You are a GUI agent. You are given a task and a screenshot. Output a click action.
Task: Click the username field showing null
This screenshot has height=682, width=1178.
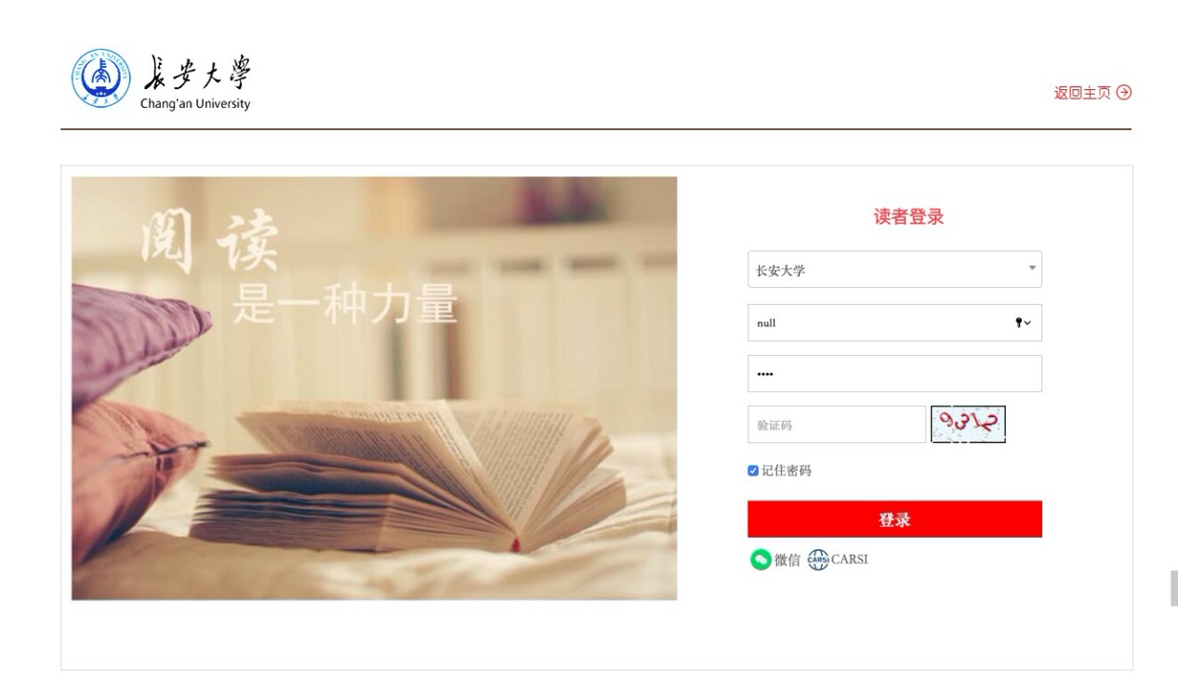(x=894, y=322)
